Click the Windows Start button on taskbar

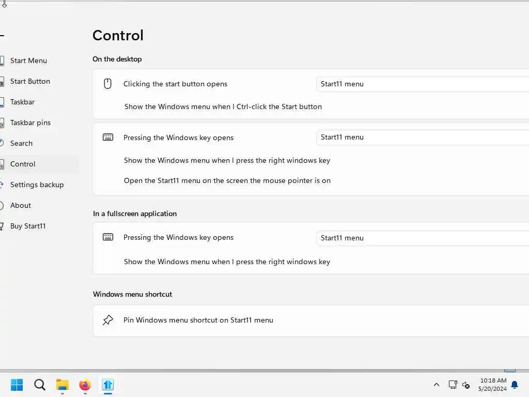pos(17,385)
